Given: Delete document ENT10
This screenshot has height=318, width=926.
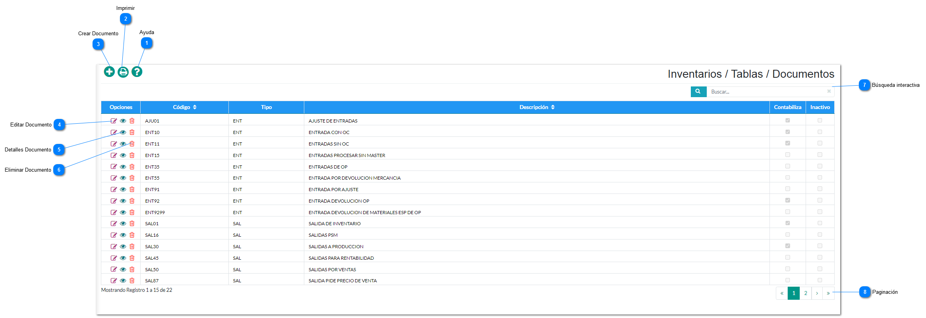Looking at the screenshot, I should pos(132,132).
